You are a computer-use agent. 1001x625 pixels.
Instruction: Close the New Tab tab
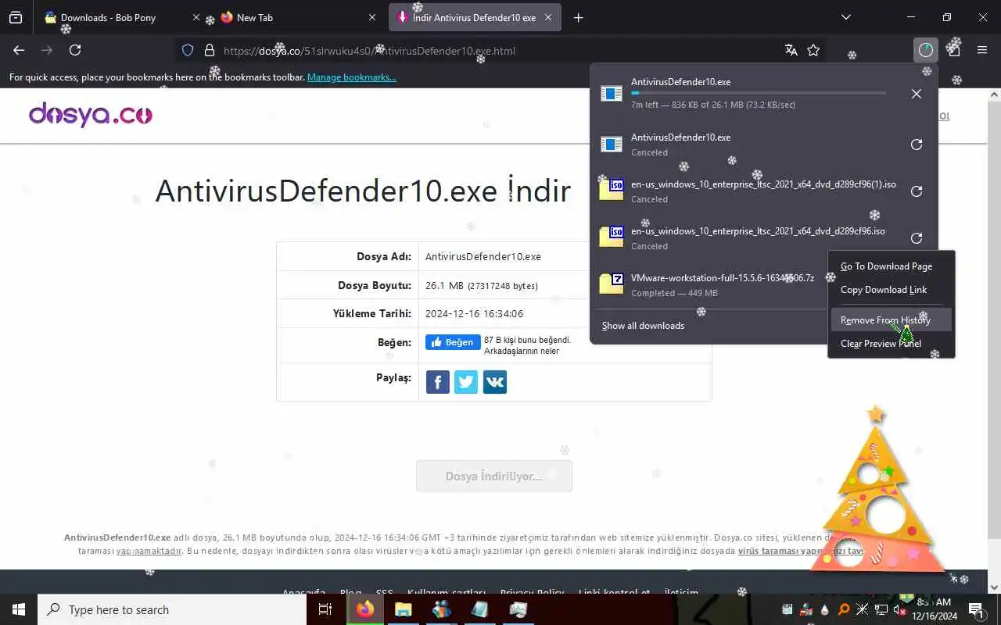click(372, 17)
